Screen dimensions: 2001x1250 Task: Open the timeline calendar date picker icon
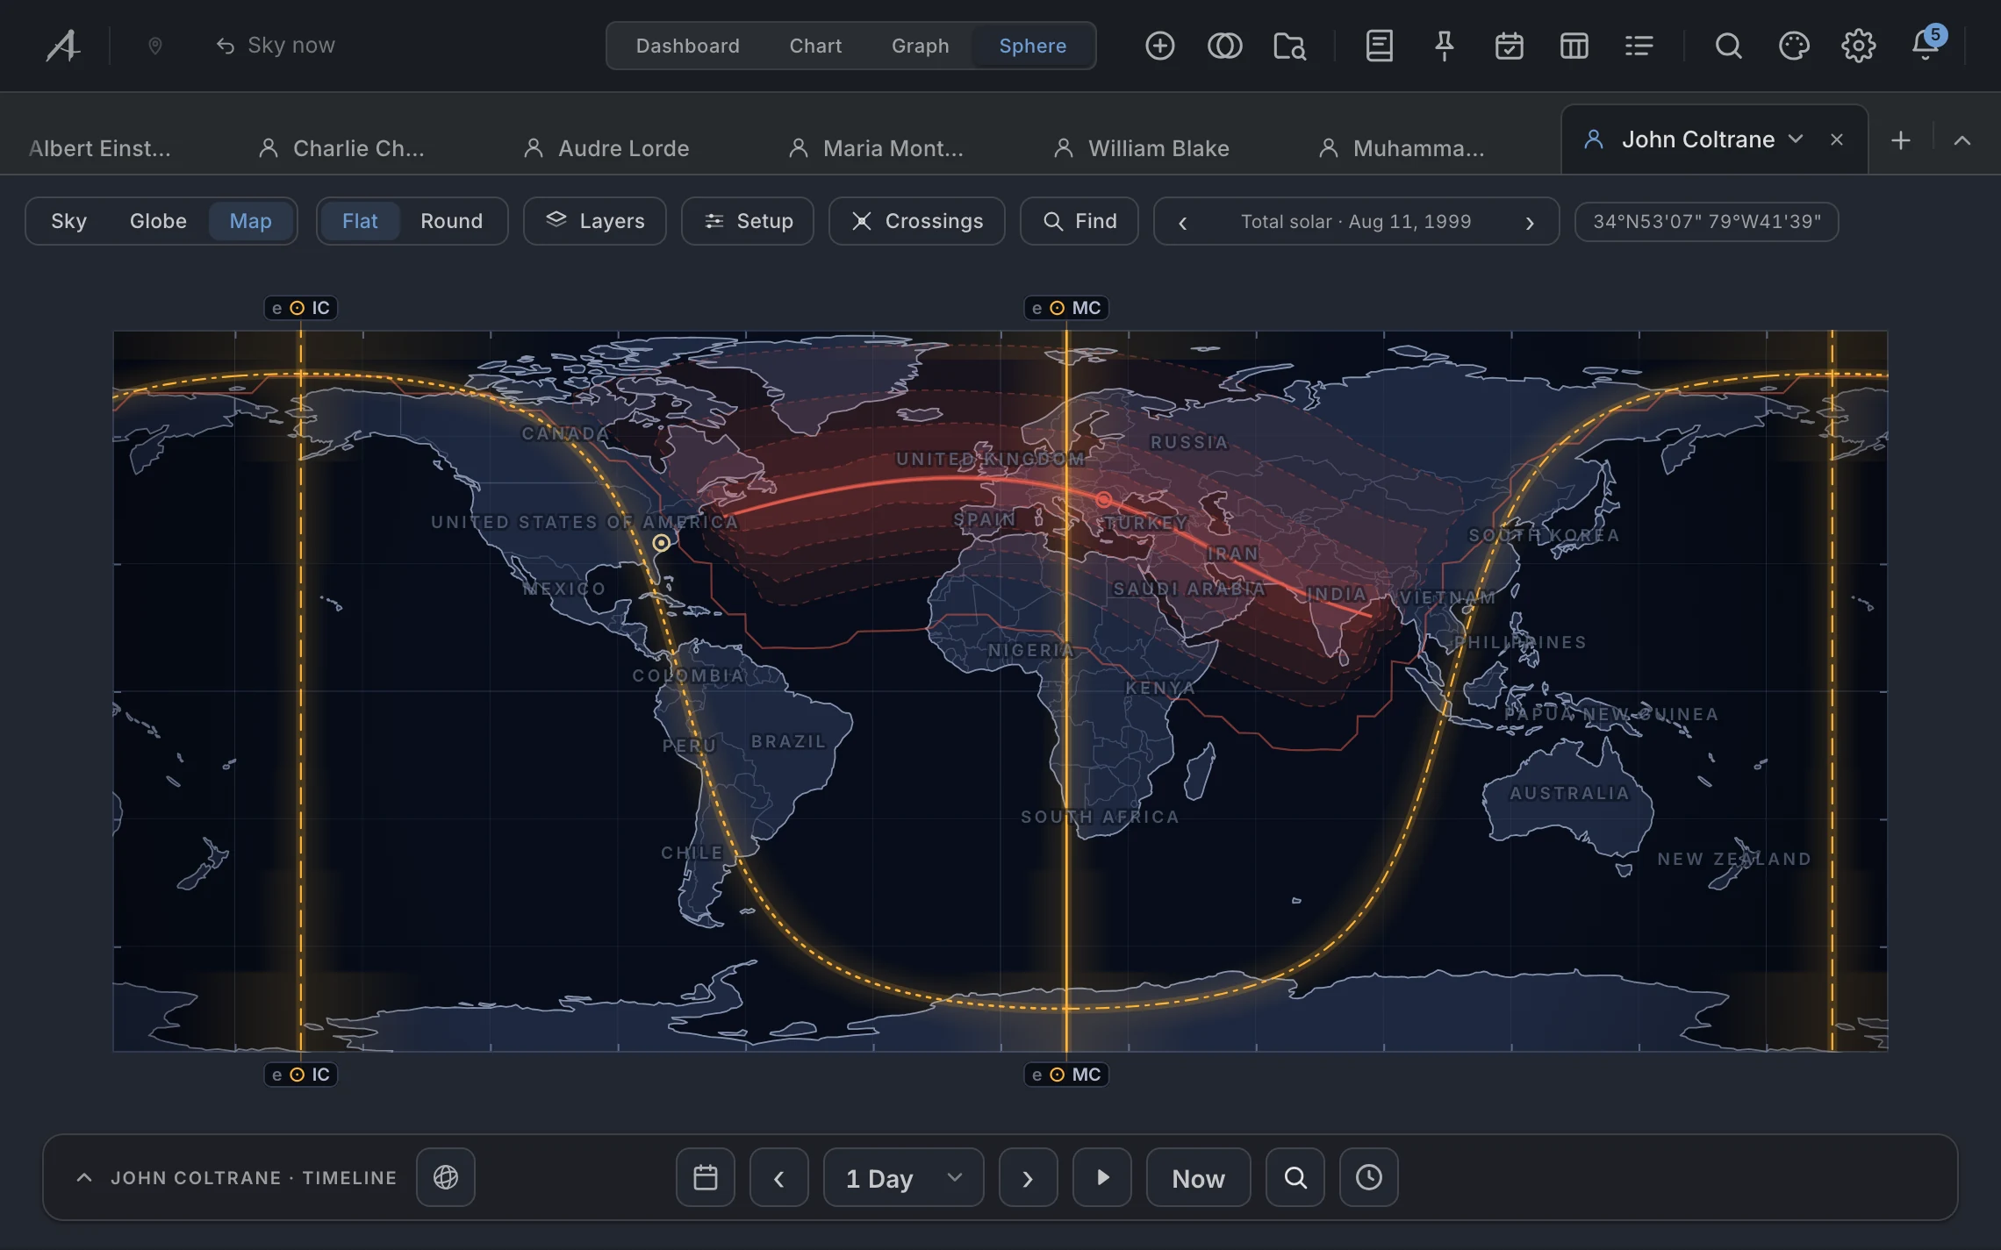point(706,1177)
